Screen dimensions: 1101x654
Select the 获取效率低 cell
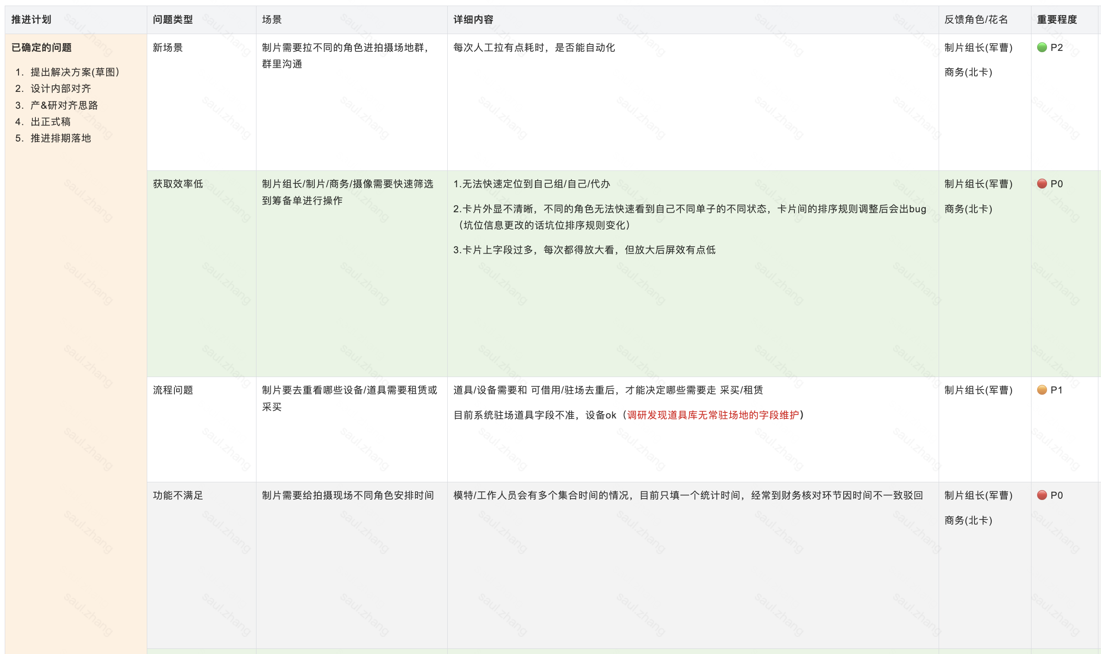[178, 184]
